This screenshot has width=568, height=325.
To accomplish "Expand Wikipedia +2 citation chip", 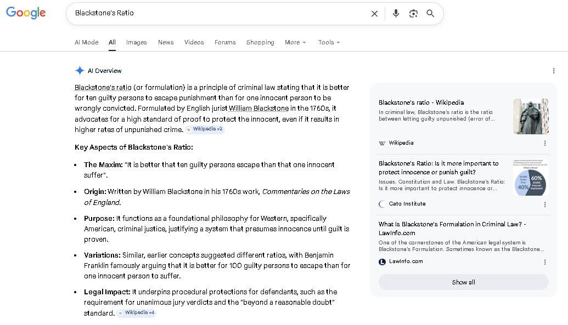I will coord(205,129).
